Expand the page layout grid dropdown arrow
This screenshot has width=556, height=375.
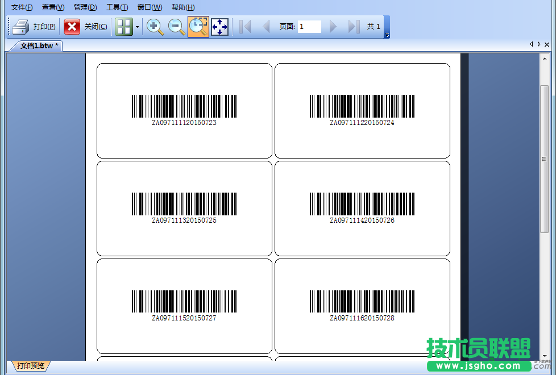pyautogui.click(x=138, y=27)
